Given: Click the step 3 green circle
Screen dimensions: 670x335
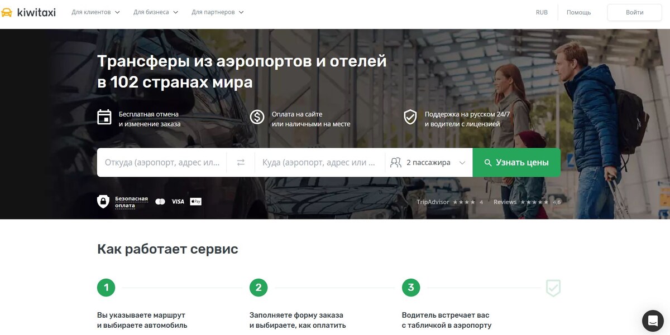Looking at the screenshot, I should [411, 288].
